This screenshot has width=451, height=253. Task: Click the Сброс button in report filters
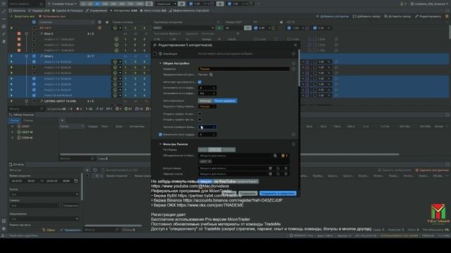tap(49, 230)
